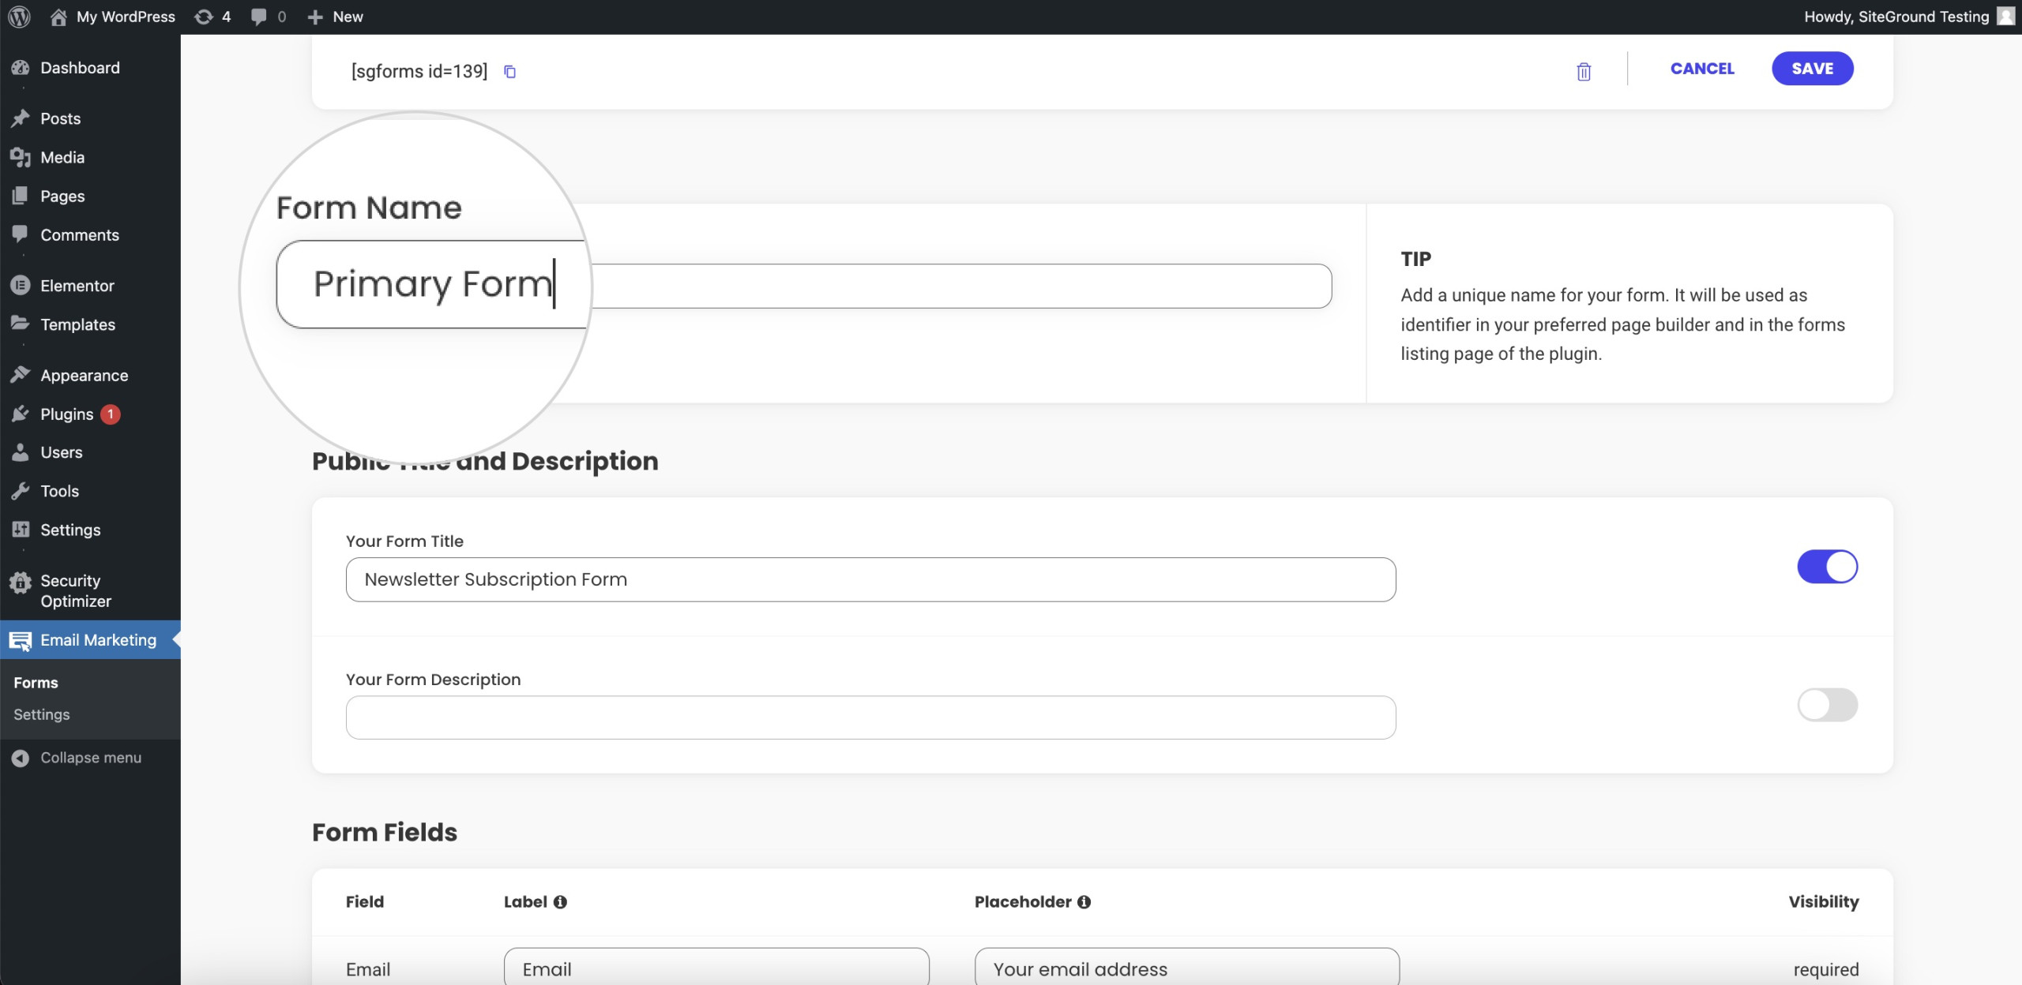The width and height of the screenshot is (2022, 985).
Task: Click the Plugins plug icon
Action: (x=21, y=414)
